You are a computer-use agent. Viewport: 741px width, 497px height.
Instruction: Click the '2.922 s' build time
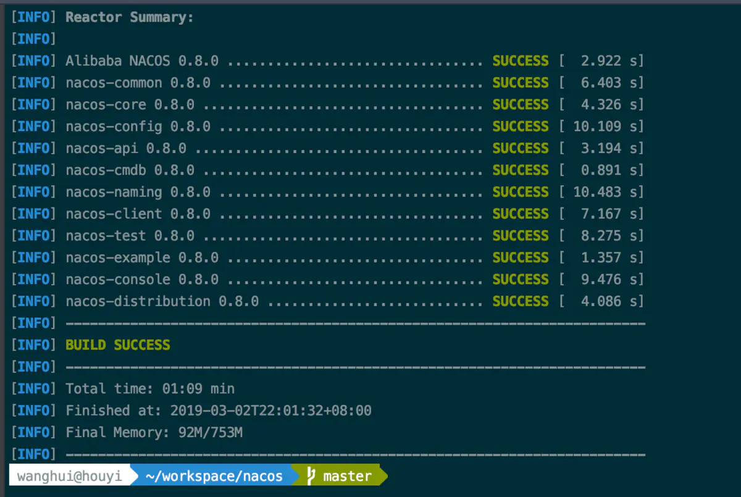(608, 61)
